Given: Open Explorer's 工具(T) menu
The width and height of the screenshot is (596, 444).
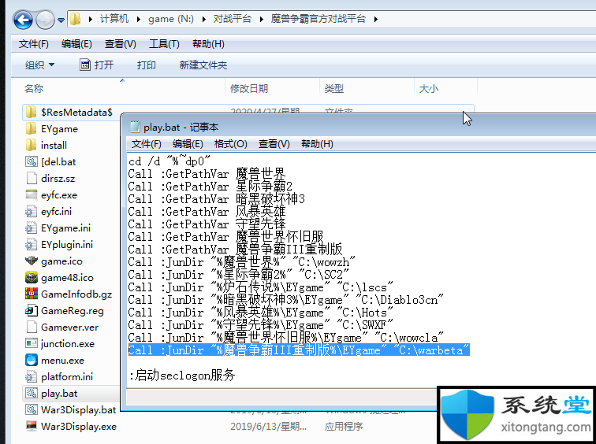Looking at the screenshot, I should coord(164,44).
